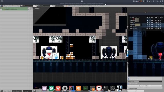Open the Current Scene display mode dropdown

[x=17, y=91]
